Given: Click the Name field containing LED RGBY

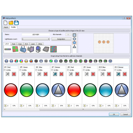Looking at the screenshot, I should coord(36,34).
